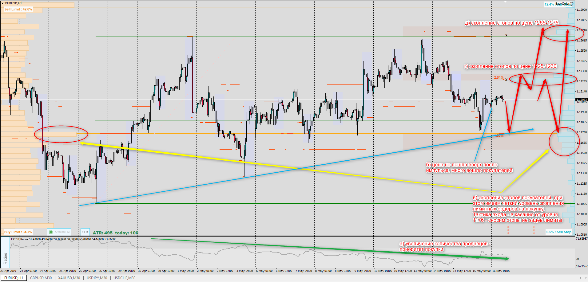Open the XAUUSD,M30 chart tab
588x282 pixels.
(69, 278)
